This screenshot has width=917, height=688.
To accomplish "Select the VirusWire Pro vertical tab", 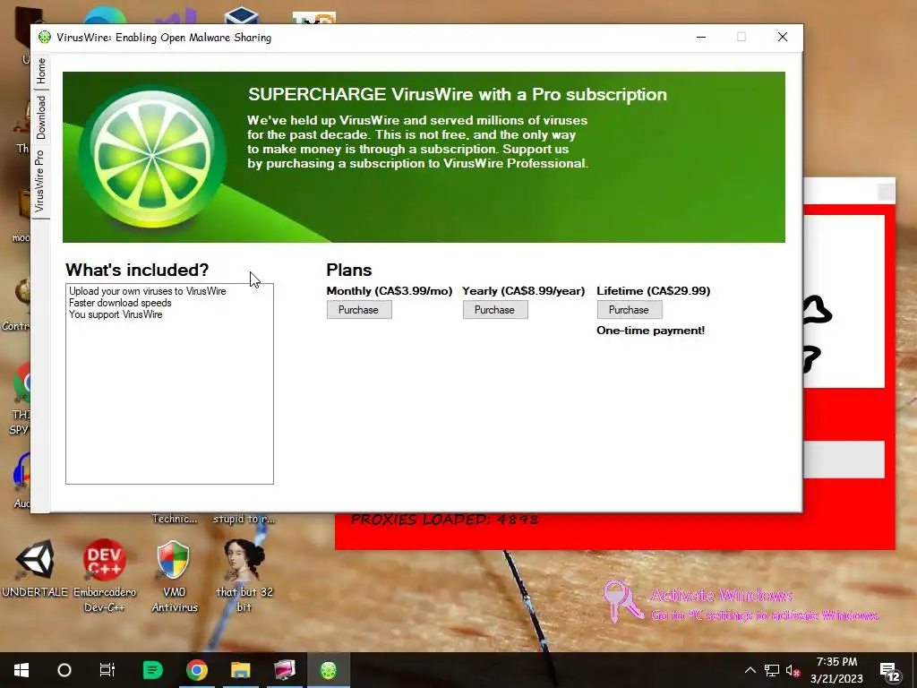I will (x=39, y=181).
